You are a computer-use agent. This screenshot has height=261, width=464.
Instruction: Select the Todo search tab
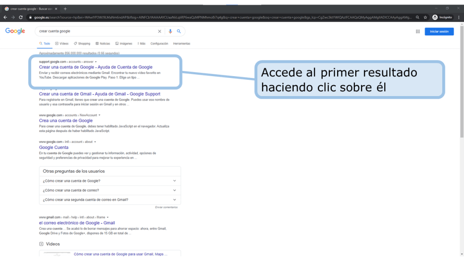45,43
